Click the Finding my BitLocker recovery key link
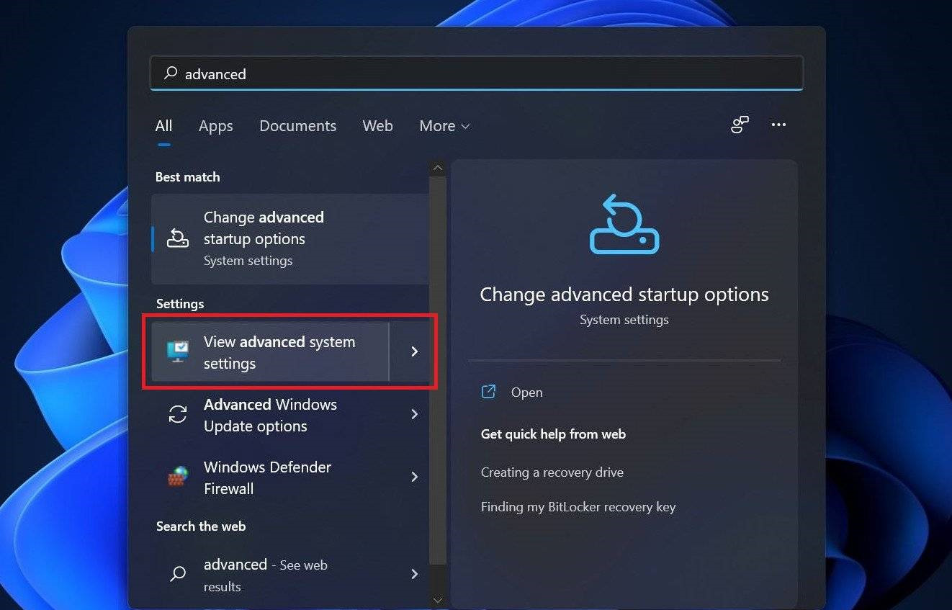This screenshot has width=952, height=610. (x=578, y=506)
